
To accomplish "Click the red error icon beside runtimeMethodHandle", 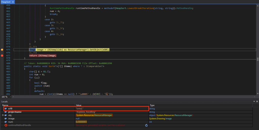I will point(6,125).
